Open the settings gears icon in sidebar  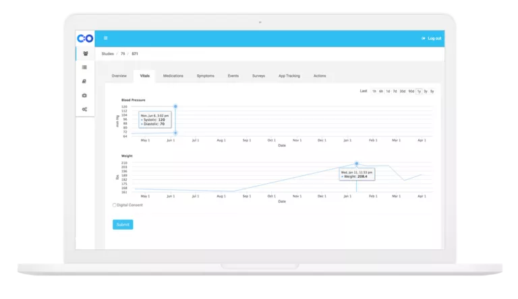[84, 109]
